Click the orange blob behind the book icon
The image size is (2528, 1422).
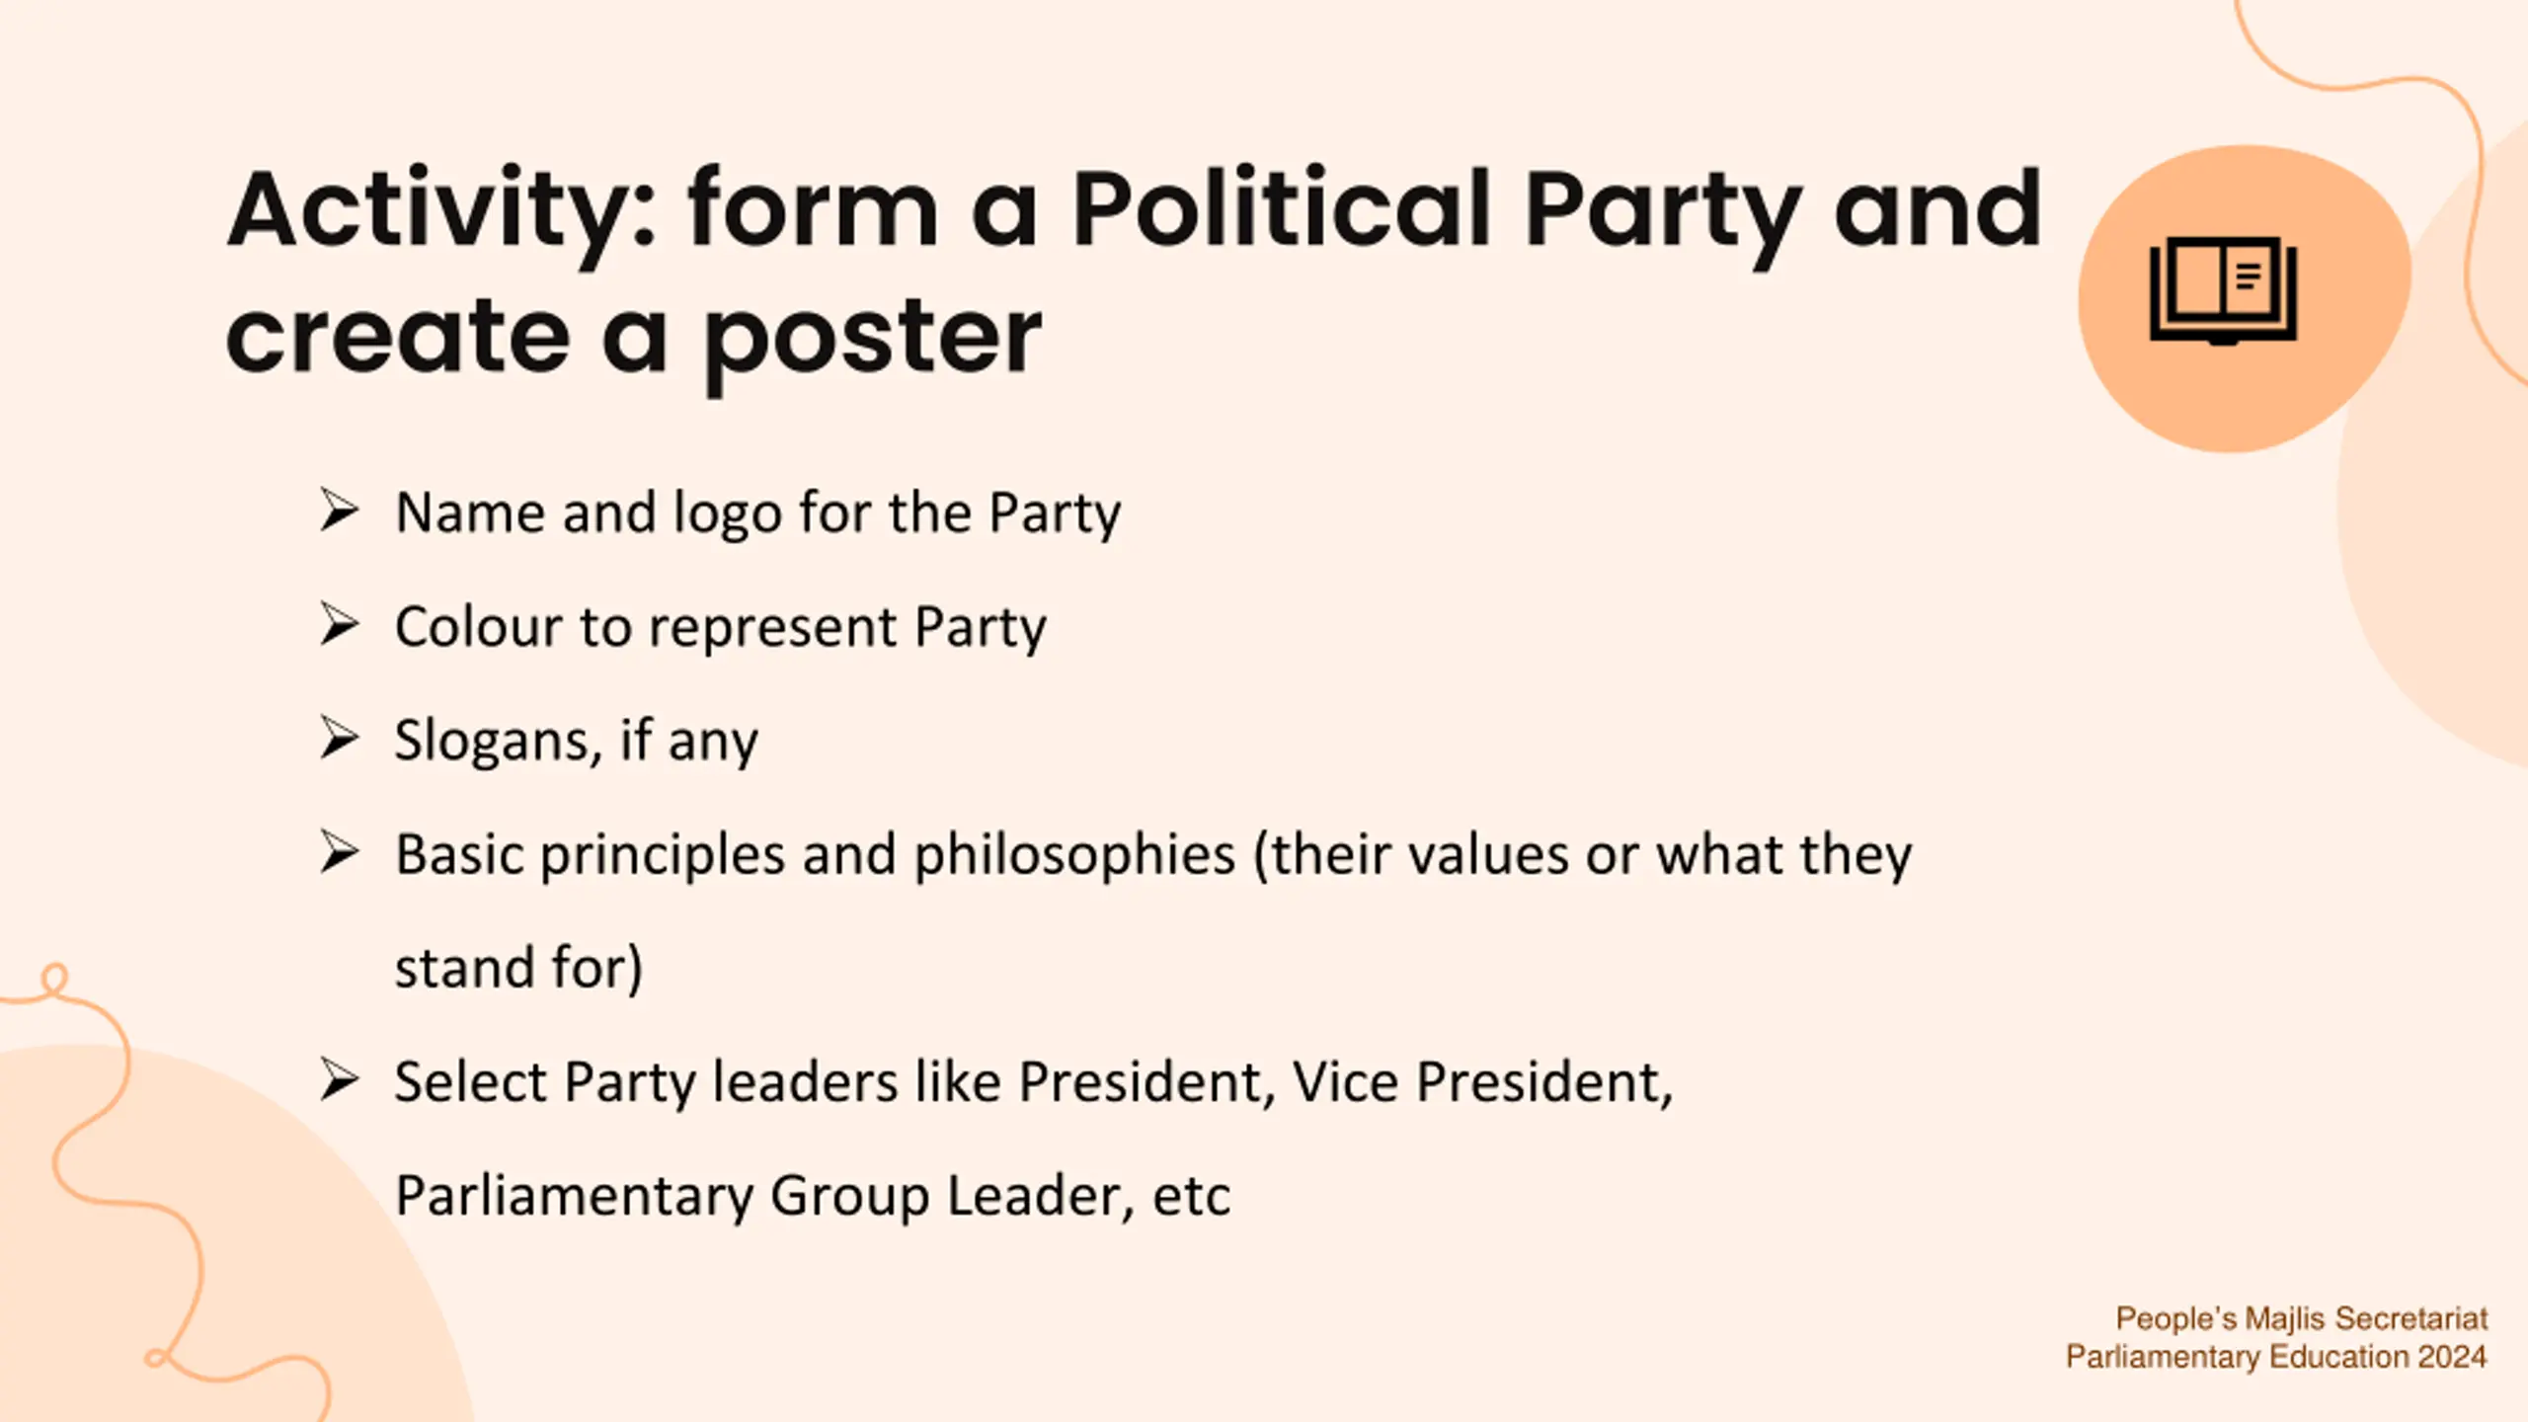[x=2244, y=298]
